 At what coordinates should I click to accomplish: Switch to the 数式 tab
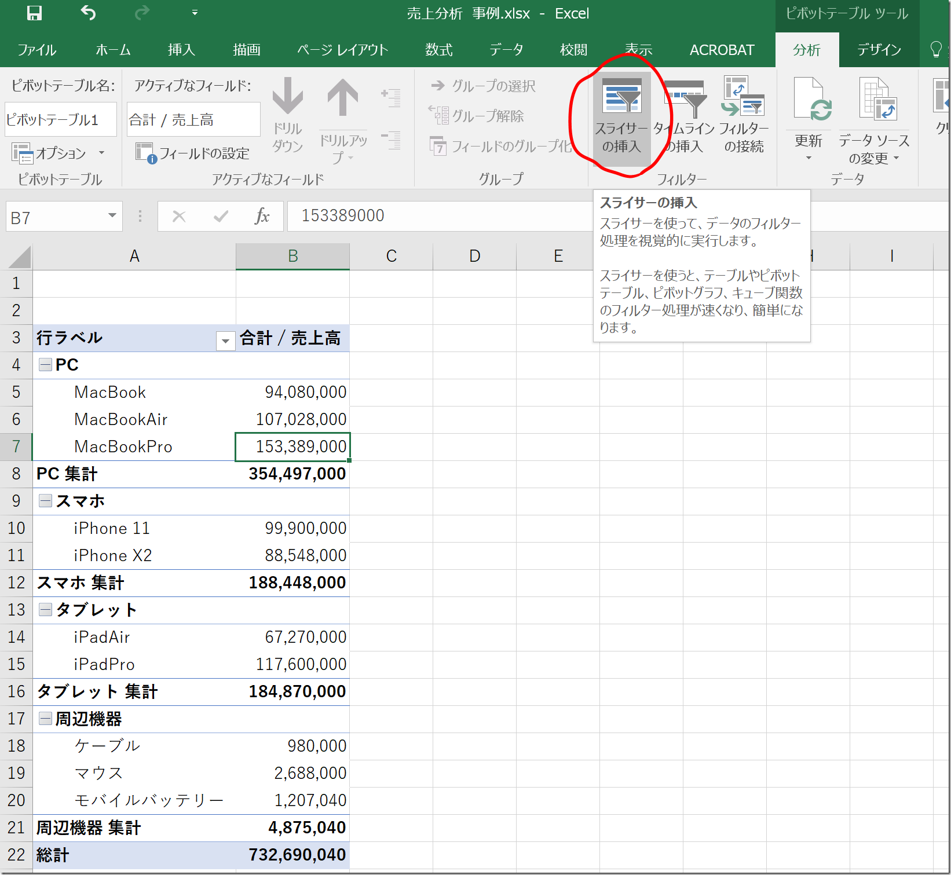[x=438, y=50]
